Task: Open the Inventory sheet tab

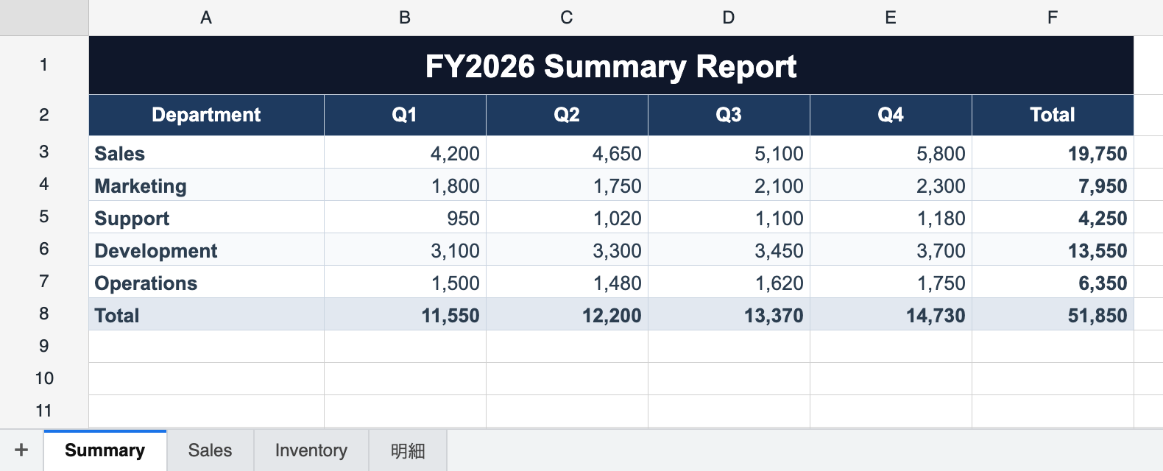Action: tap(311, 450)
